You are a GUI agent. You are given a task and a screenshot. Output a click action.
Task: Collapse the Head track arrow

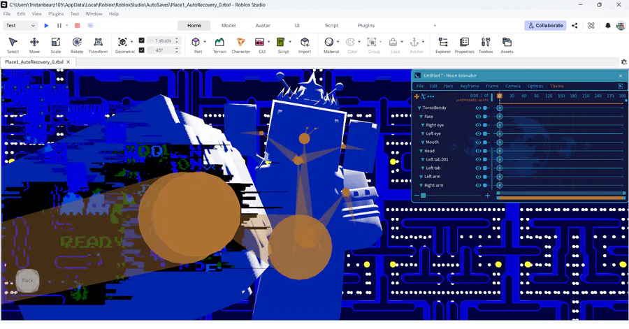click(421, 151)
